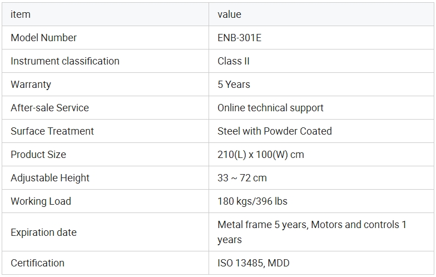
Task: Select the Warranty row label
Action: click(31, 85)
